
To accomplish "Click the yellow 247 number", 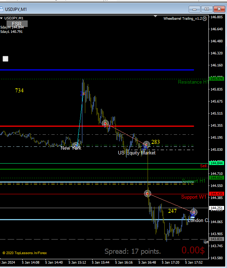I will pyautogui.click(x=172, y=211).
